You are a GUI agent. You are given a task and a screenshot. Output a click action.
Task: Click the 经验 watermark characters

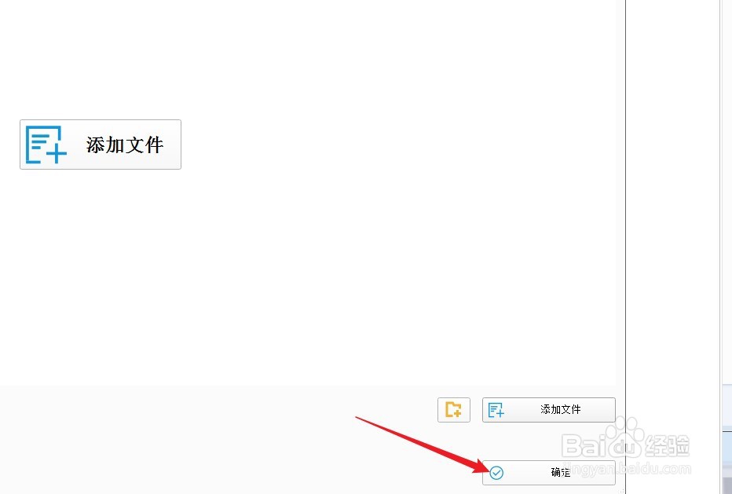coord(667,446)
